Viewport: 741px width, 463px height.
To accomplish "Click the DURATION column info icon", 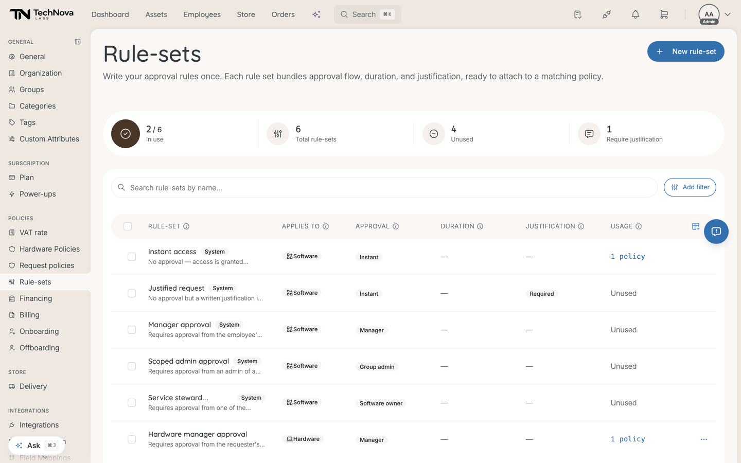I will (480, 226).
